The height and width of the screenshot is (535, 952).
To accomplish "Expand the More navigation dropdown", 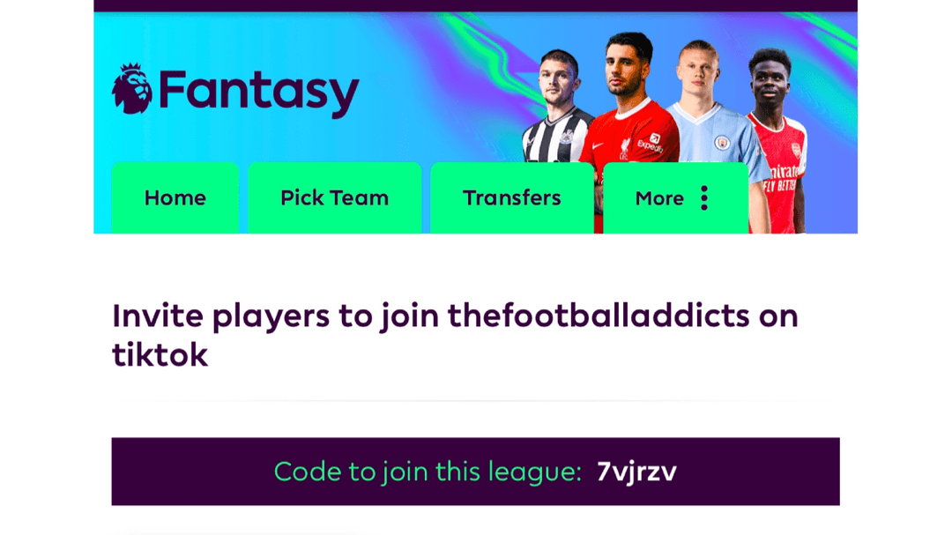I will pyautogui.click(x=676, y=198).
